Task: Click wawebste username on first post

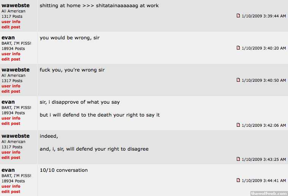Action: tap(16, 6)
